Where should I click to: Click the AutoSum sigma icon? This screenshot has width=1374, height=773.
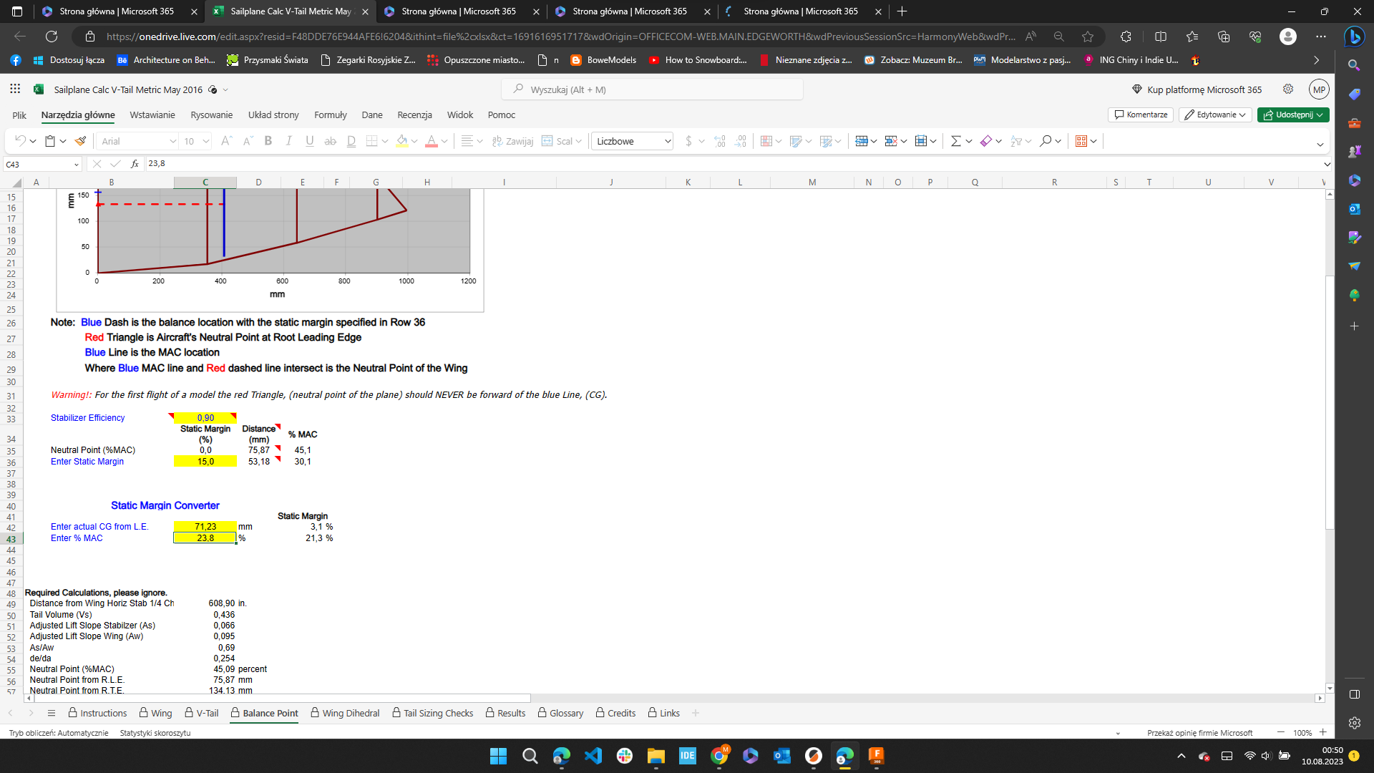955,141
